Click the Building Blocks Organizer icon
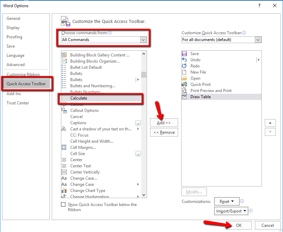The image size is (283, 232). point(64,61)
